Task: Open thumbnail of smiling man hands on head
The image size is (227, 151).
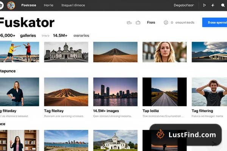Action: (209, 92)
